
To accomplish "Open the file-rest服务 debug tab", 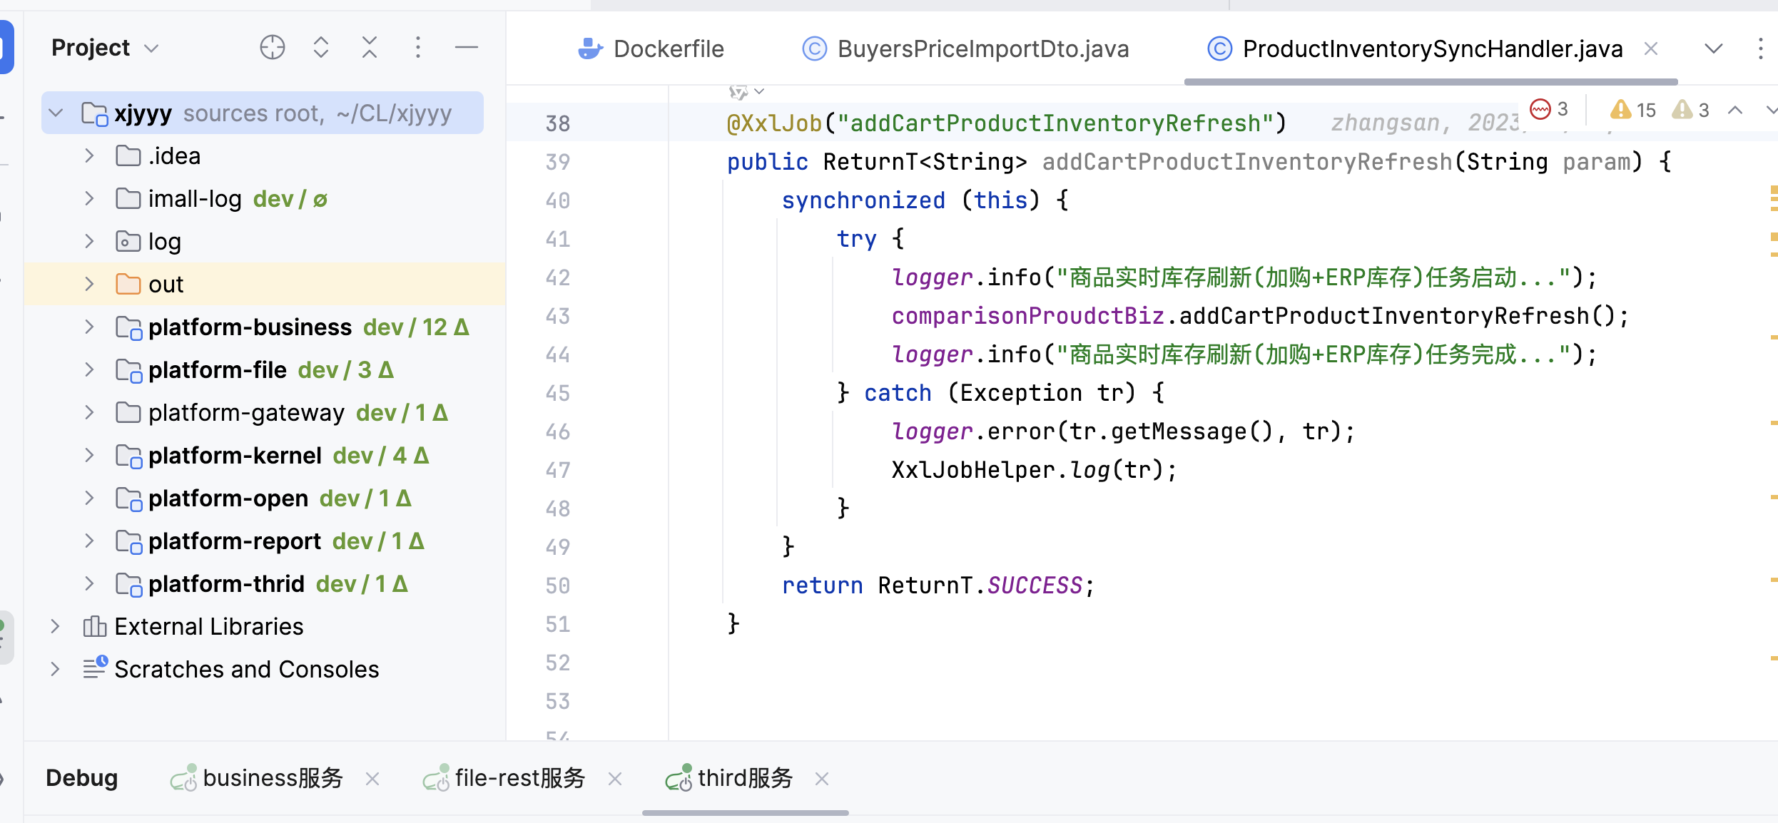I will (504, 778).
